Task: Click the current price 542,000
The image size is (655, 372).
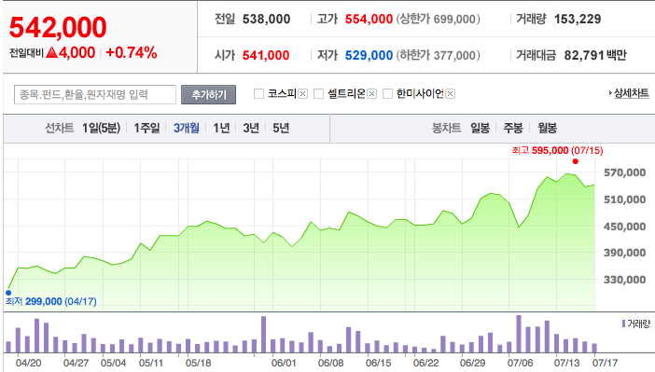Action: pyautogui.click(x=58, y=28)
